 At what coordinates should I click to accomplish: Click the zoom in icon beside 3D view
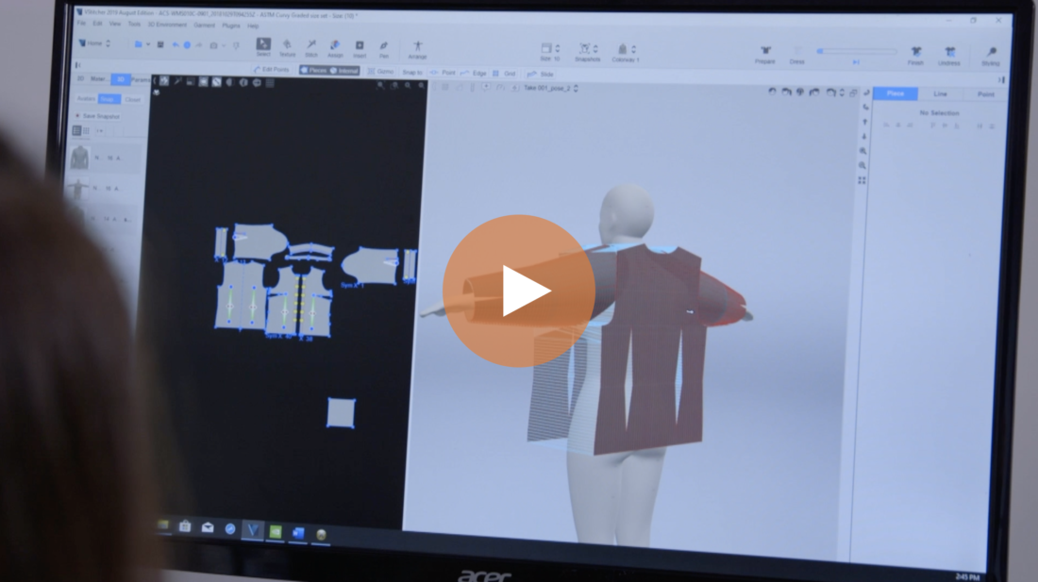coord(862,152)
